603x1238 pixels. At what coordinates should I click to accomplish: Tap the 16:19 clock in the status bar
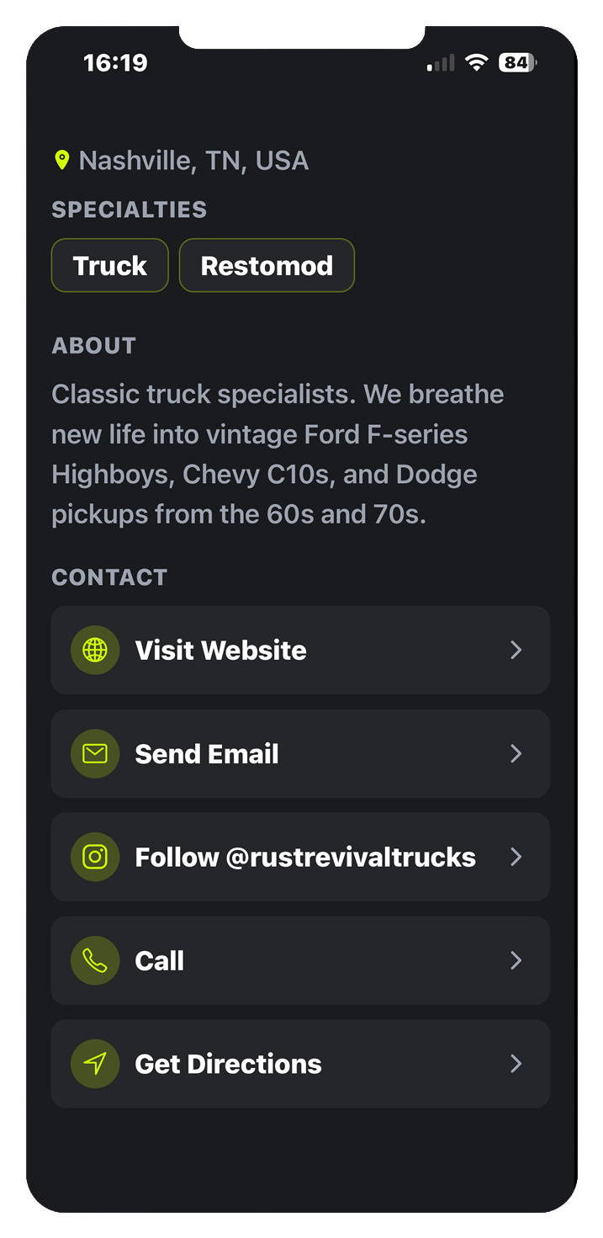pos(115,63)
